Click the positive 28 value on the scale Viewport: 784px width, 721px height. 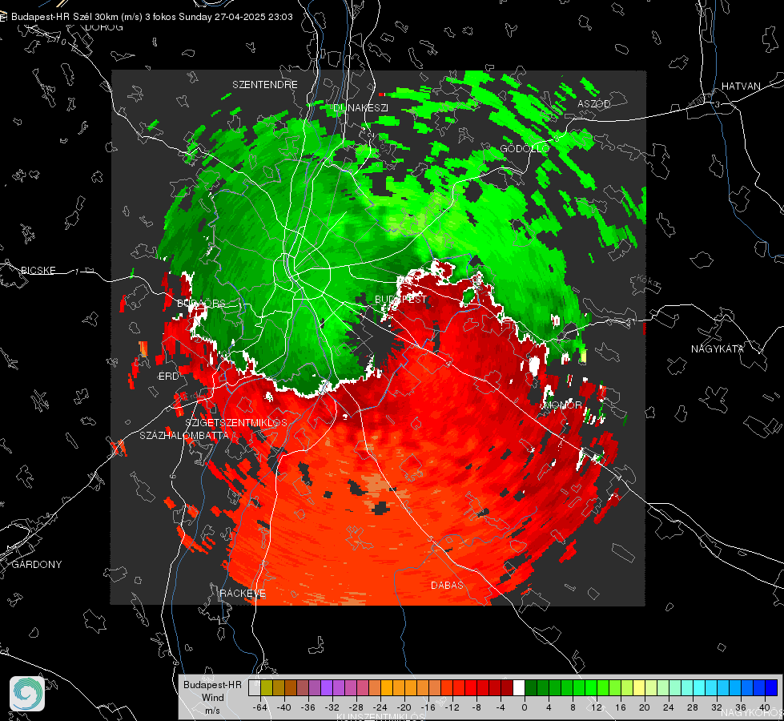tap(693, 707)
